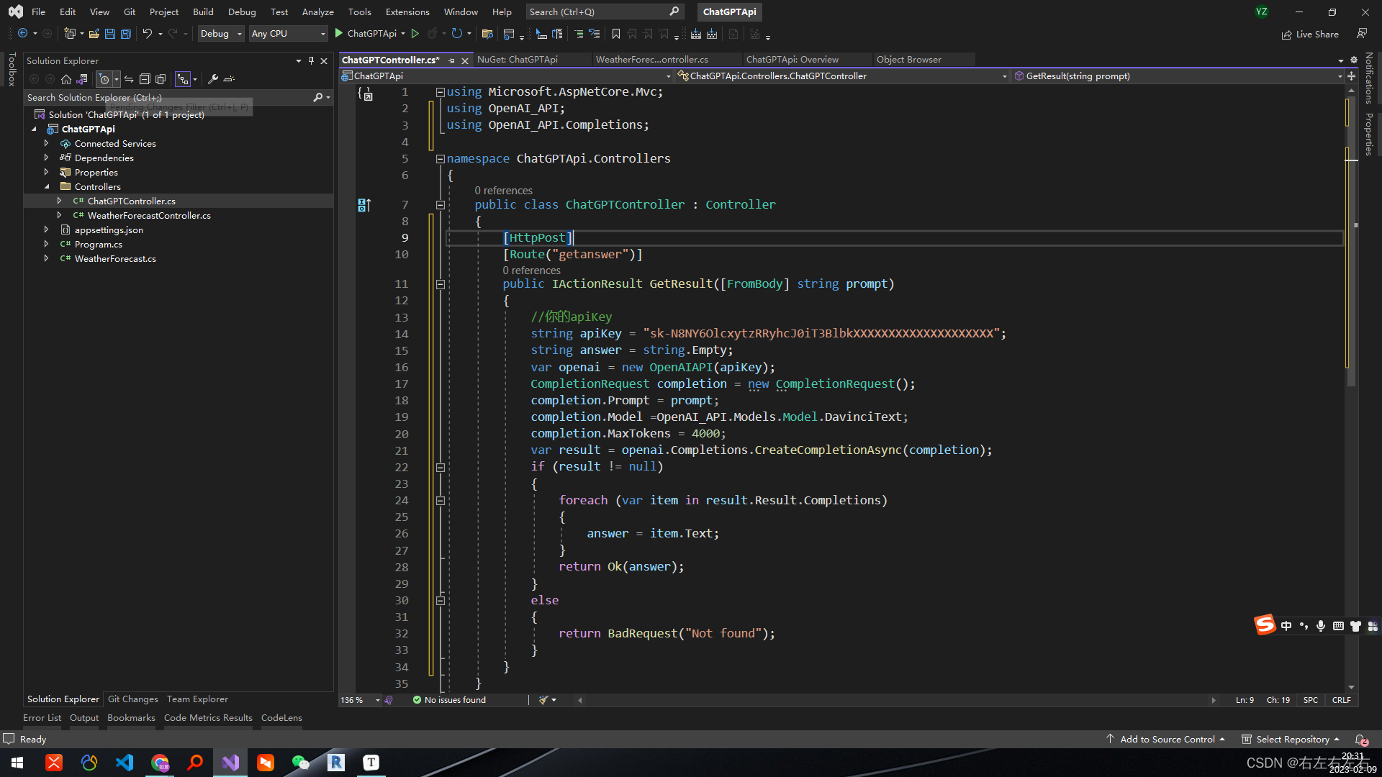This screenshot has height=777, width=1382.
Task: Click the Windows Start button
Action: pos(17,763)
